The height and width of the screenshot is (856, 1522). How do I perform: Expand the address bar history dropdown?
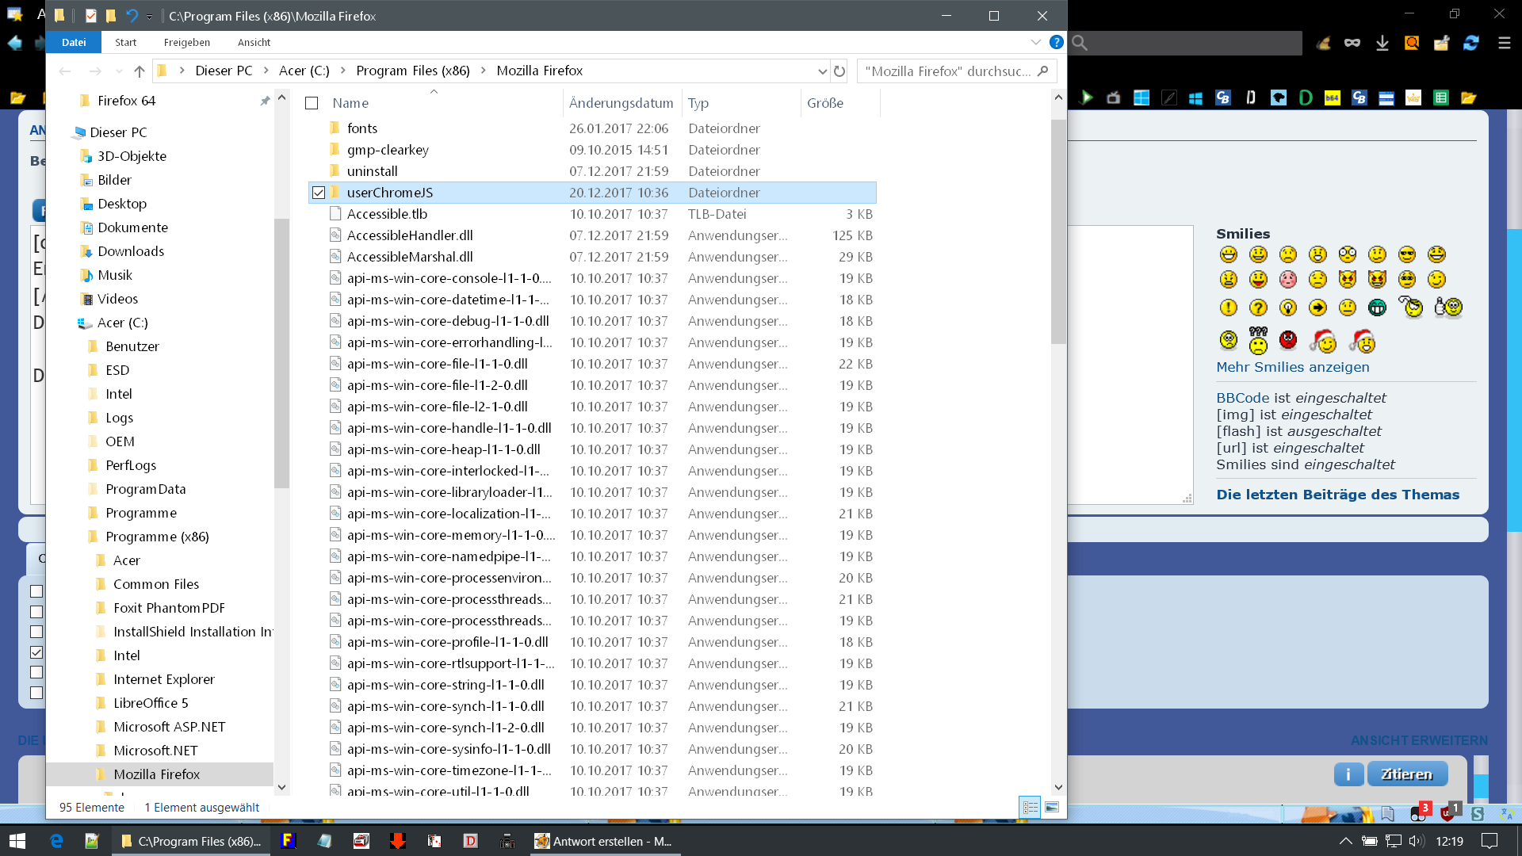[822, 71]
